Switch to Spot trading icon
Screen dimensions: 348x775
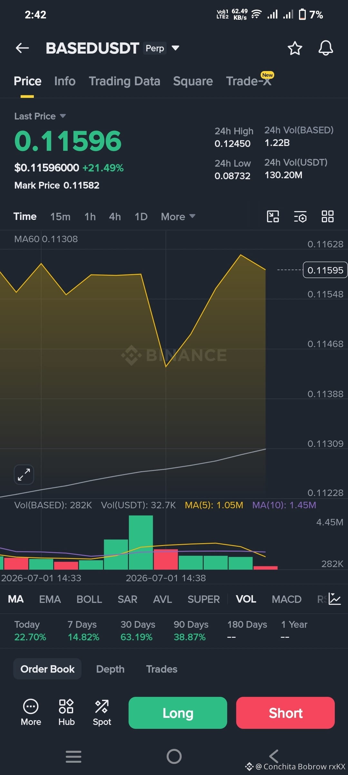102,707
